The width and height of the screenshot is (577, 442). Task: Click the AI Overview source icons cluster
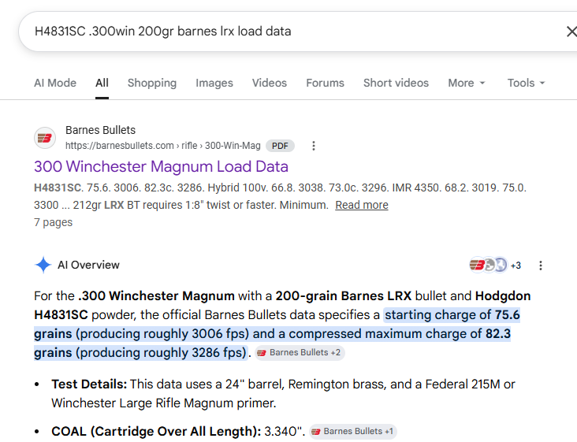click(488, 265)
